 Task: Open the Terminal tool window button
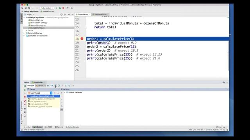(59, 127)
